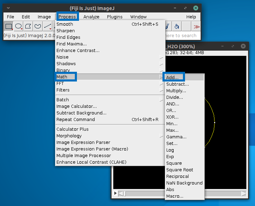Open the File menu
Image resolution: width=255 pixels, height=206 pixels.
[10, 17]
